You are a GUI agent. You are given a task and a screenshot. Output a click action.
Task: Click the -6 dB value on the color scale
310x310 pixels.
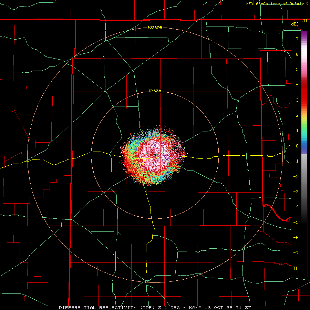[296, 238]
